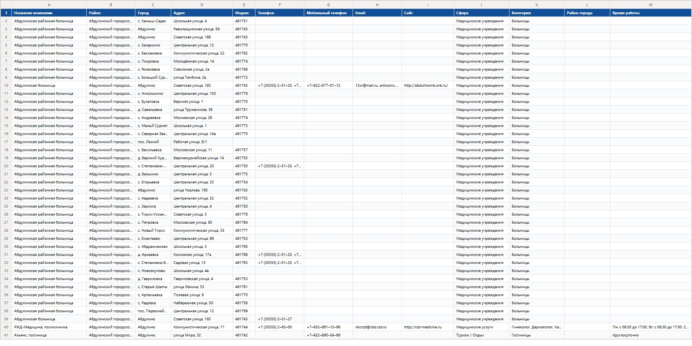
Task: Select column D by its letter header
Action: (x=202, y=5)
